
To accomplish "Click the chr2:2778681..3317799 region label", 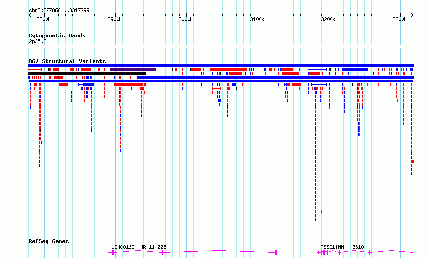I will coord(59,10).
